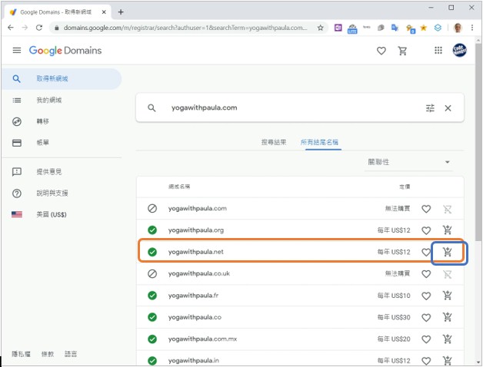
Task: Click the search magnifier in domain search box
Action: 152,108
